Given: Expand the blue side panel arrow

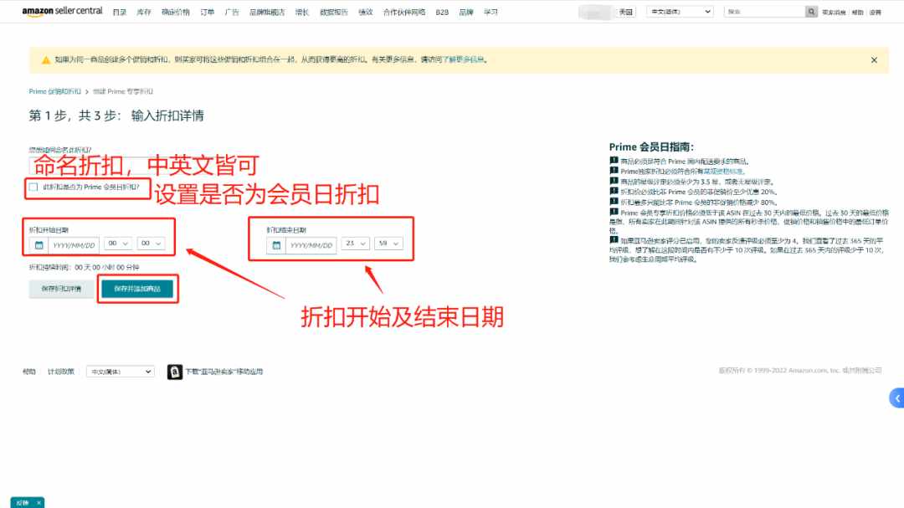Looking at the screenshot, I should [x=897, y=398].
